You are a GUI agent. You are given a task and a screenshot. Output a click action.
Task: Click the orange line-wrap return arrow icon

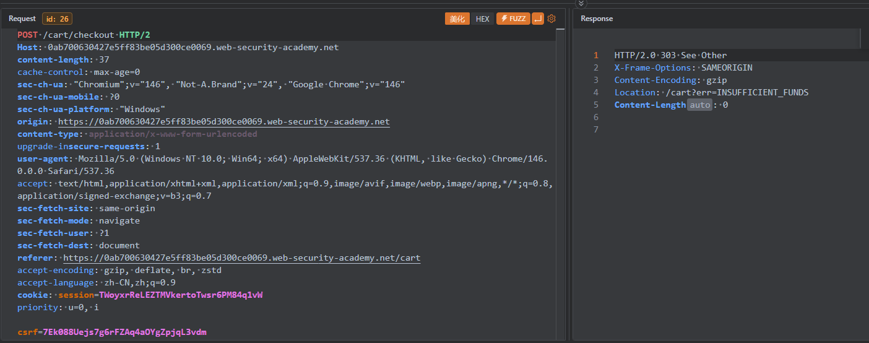click(x=538, y=19)
